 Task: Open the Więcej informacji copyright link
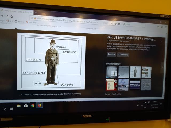(x=75, y=94)
